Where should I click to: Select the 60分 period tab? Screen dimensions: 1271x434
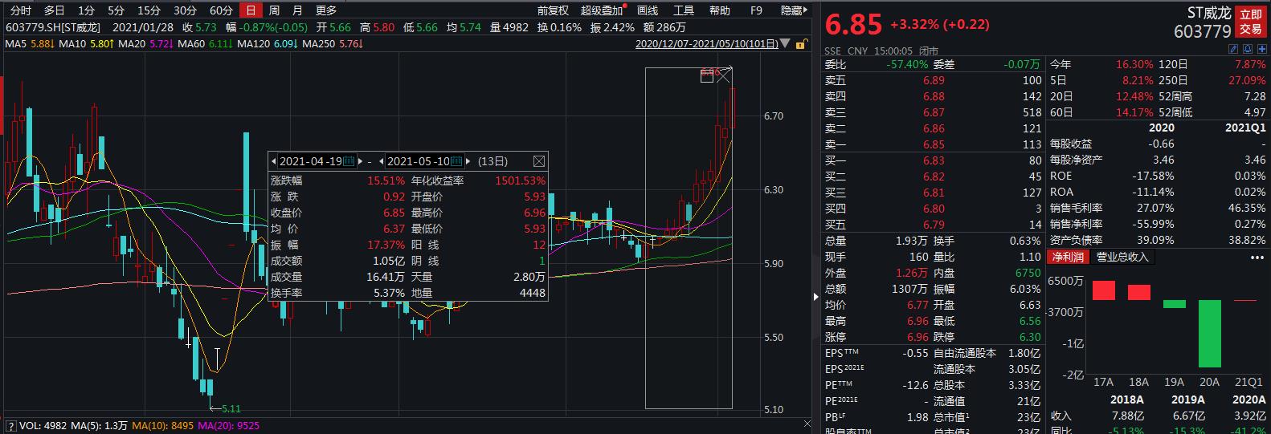click(221, 10)
